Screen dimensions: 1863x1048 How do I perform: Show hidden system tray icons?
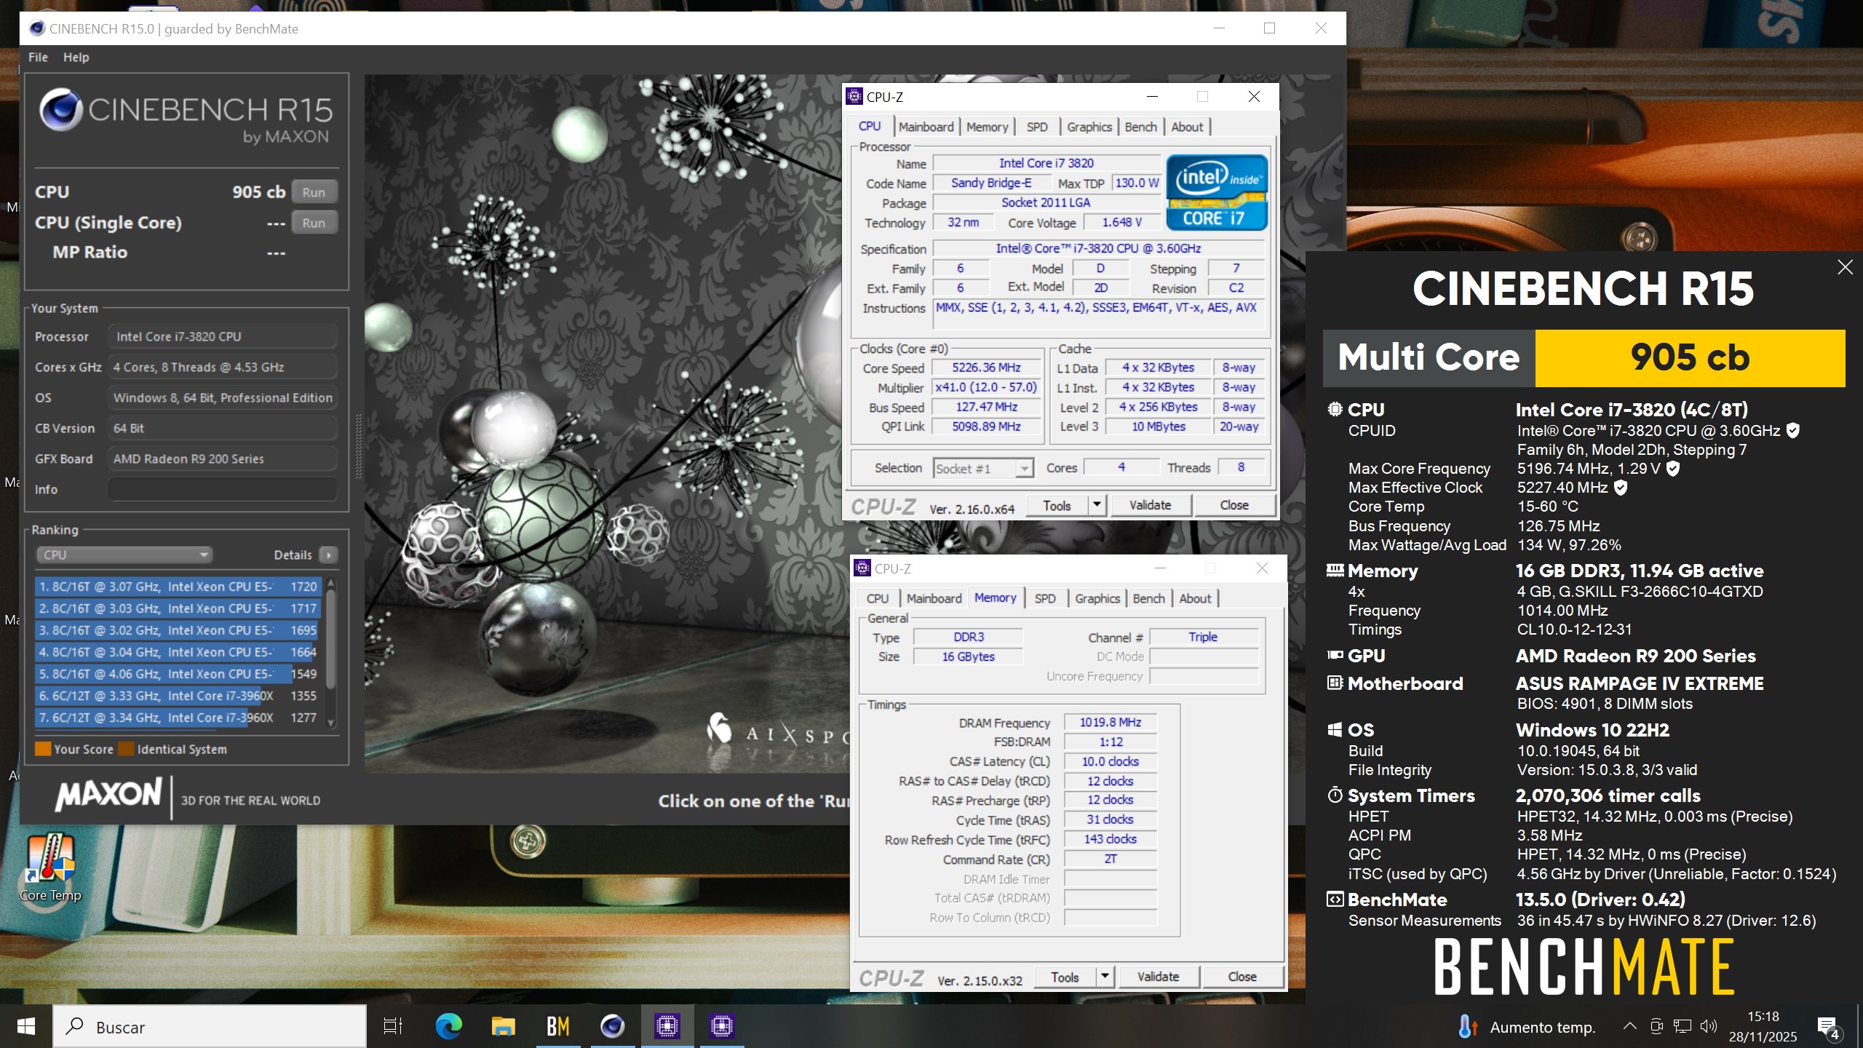1630,1026
